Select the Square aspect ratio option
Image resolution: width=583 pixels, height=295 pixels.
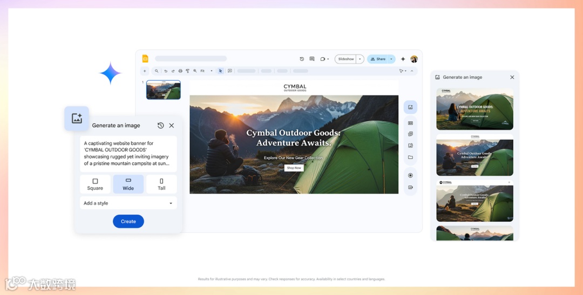(x=95, y=184)
